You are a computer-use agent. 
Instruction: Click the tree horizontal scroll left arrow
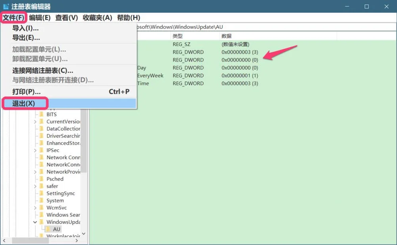tap(4, 241)
